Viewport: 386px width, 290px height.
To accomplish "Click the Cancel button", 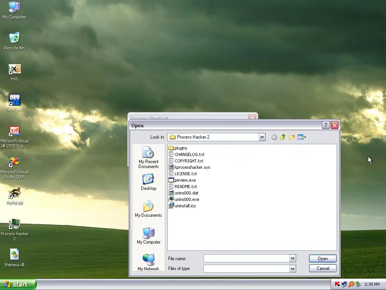I will pyautogui.click(x=323, y=268).
